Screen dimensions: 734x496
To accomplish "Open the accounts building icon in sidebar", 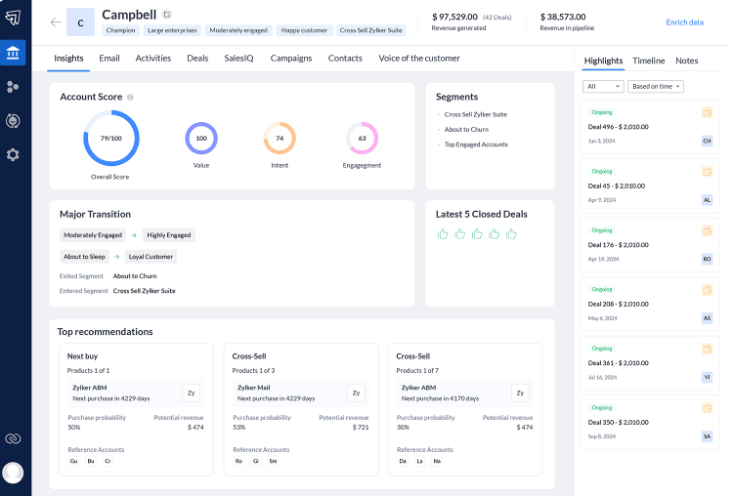I will click(13, 53).
